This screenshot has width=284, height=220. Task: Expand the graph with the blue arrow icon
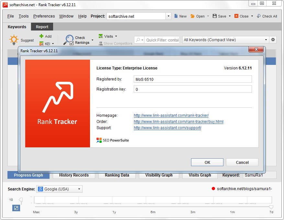[x=16, y=208]
